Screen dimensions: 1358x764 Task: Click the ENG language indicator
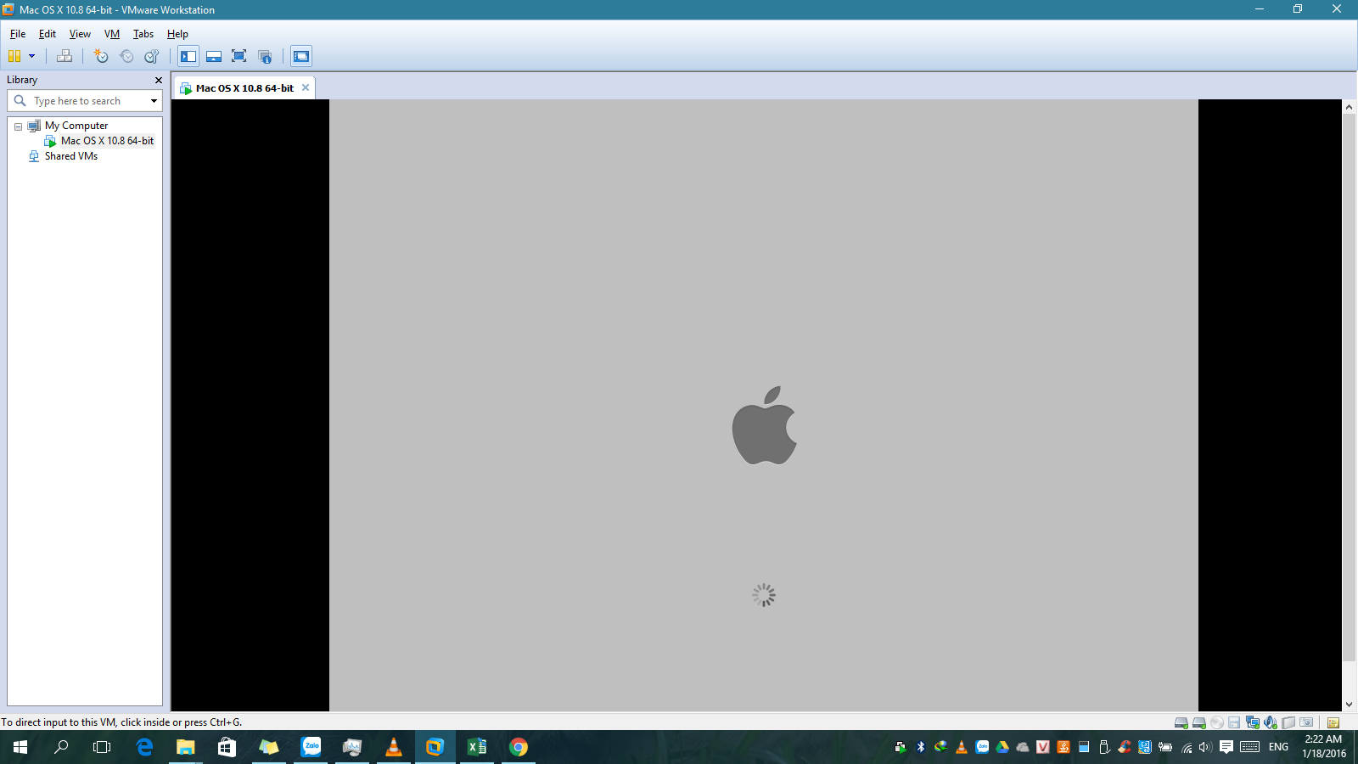pyautogui.click(x=1278, y=747)
